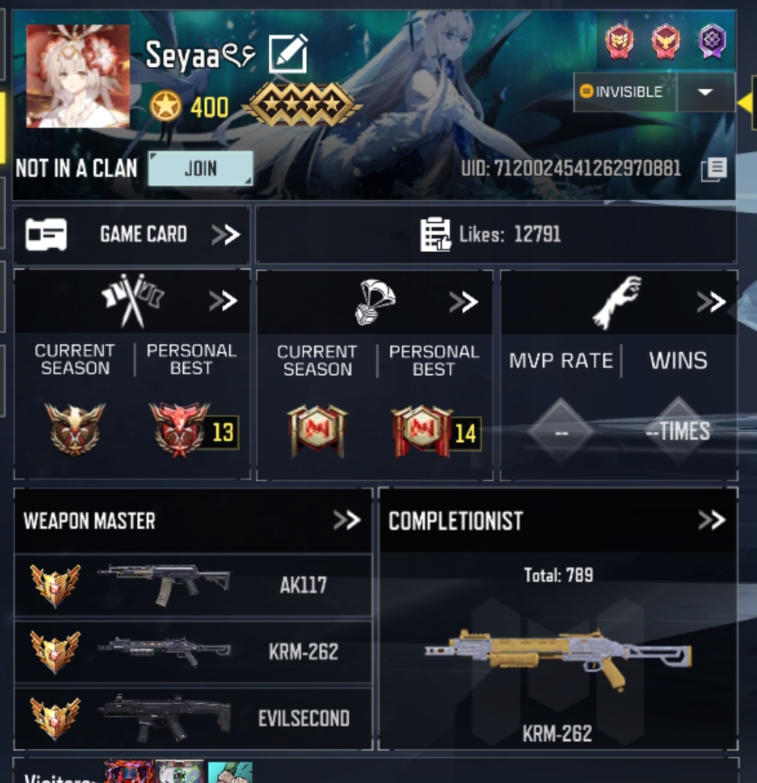Click the first red medal badge
This screenshot has width=757, height=783.
tap(619, 41)
